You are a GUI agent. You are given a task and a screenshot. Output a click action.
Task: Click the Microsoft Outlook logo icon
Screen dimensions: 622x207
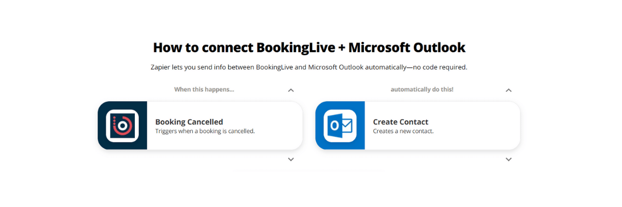click(340, 125)
